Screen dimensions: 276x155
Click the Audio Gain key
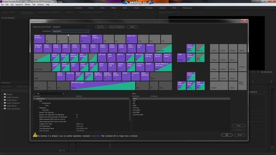pos(94,67)
